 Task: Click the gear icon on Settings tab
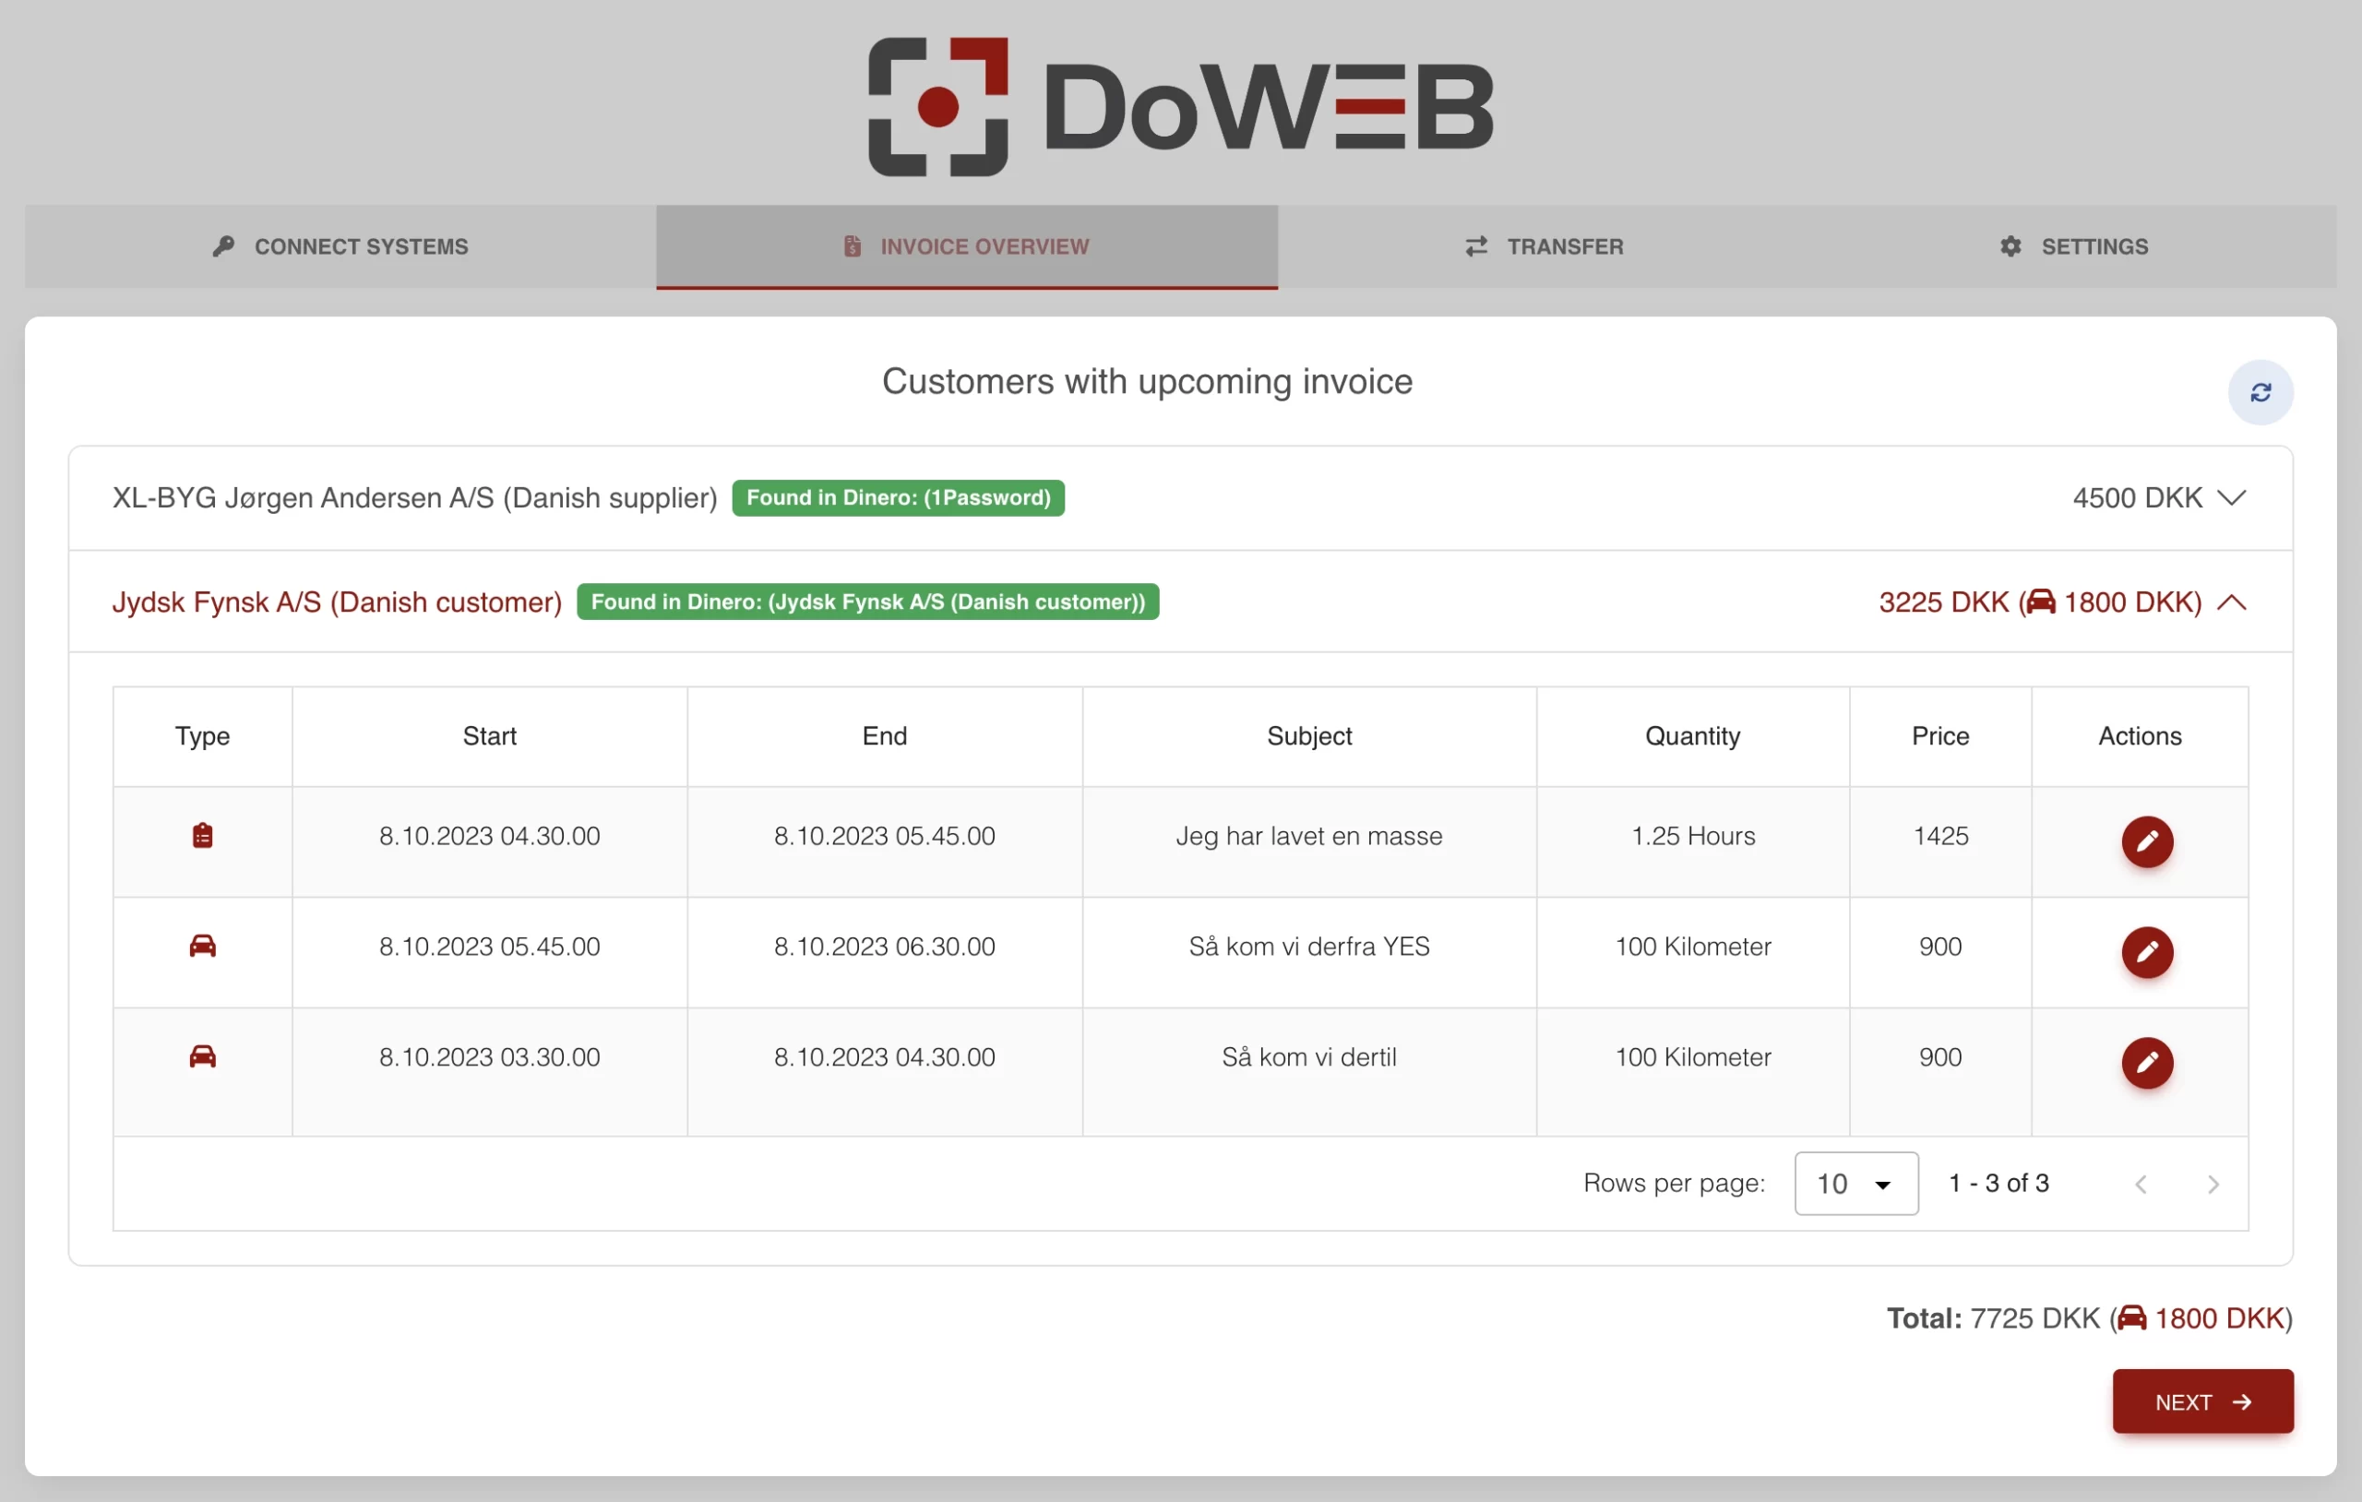tap(2010, 246)
